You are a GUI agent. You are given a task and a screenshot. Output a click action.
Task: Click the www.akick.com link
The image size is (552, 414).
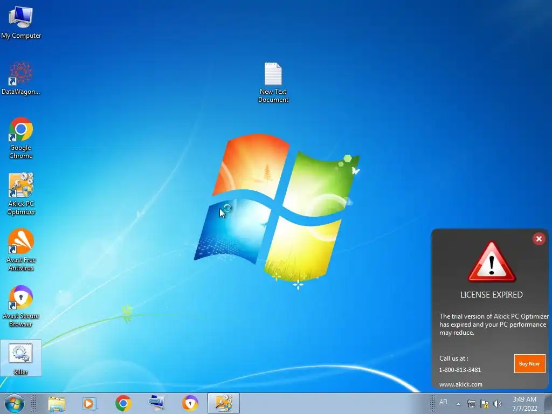point(460,384)
